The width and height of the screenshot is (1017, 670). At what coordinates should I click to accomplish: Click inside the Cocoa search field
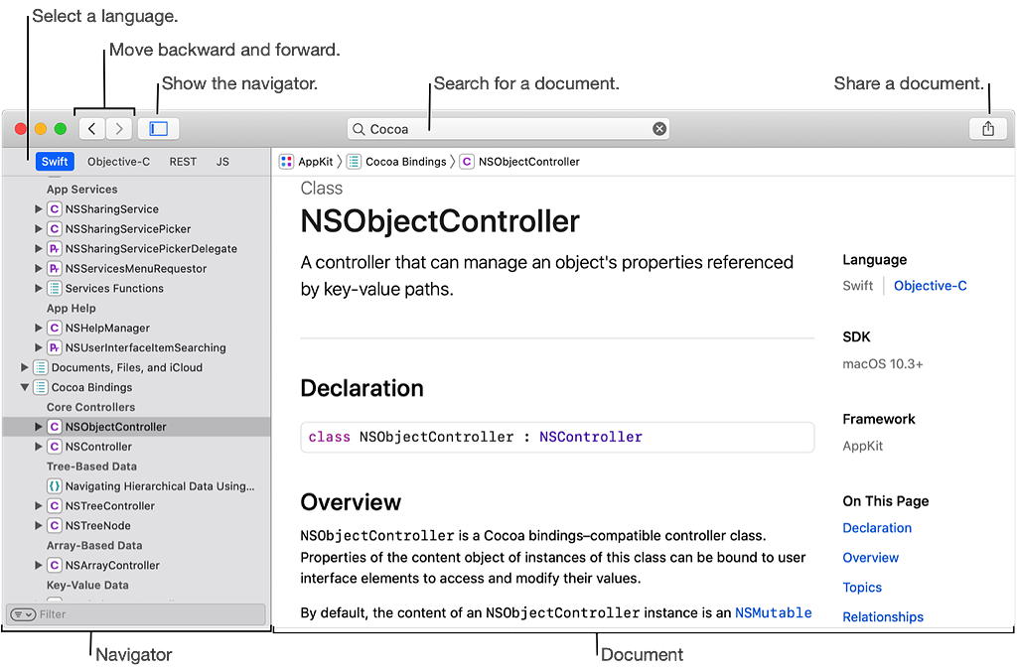click(x=508, y=129)
